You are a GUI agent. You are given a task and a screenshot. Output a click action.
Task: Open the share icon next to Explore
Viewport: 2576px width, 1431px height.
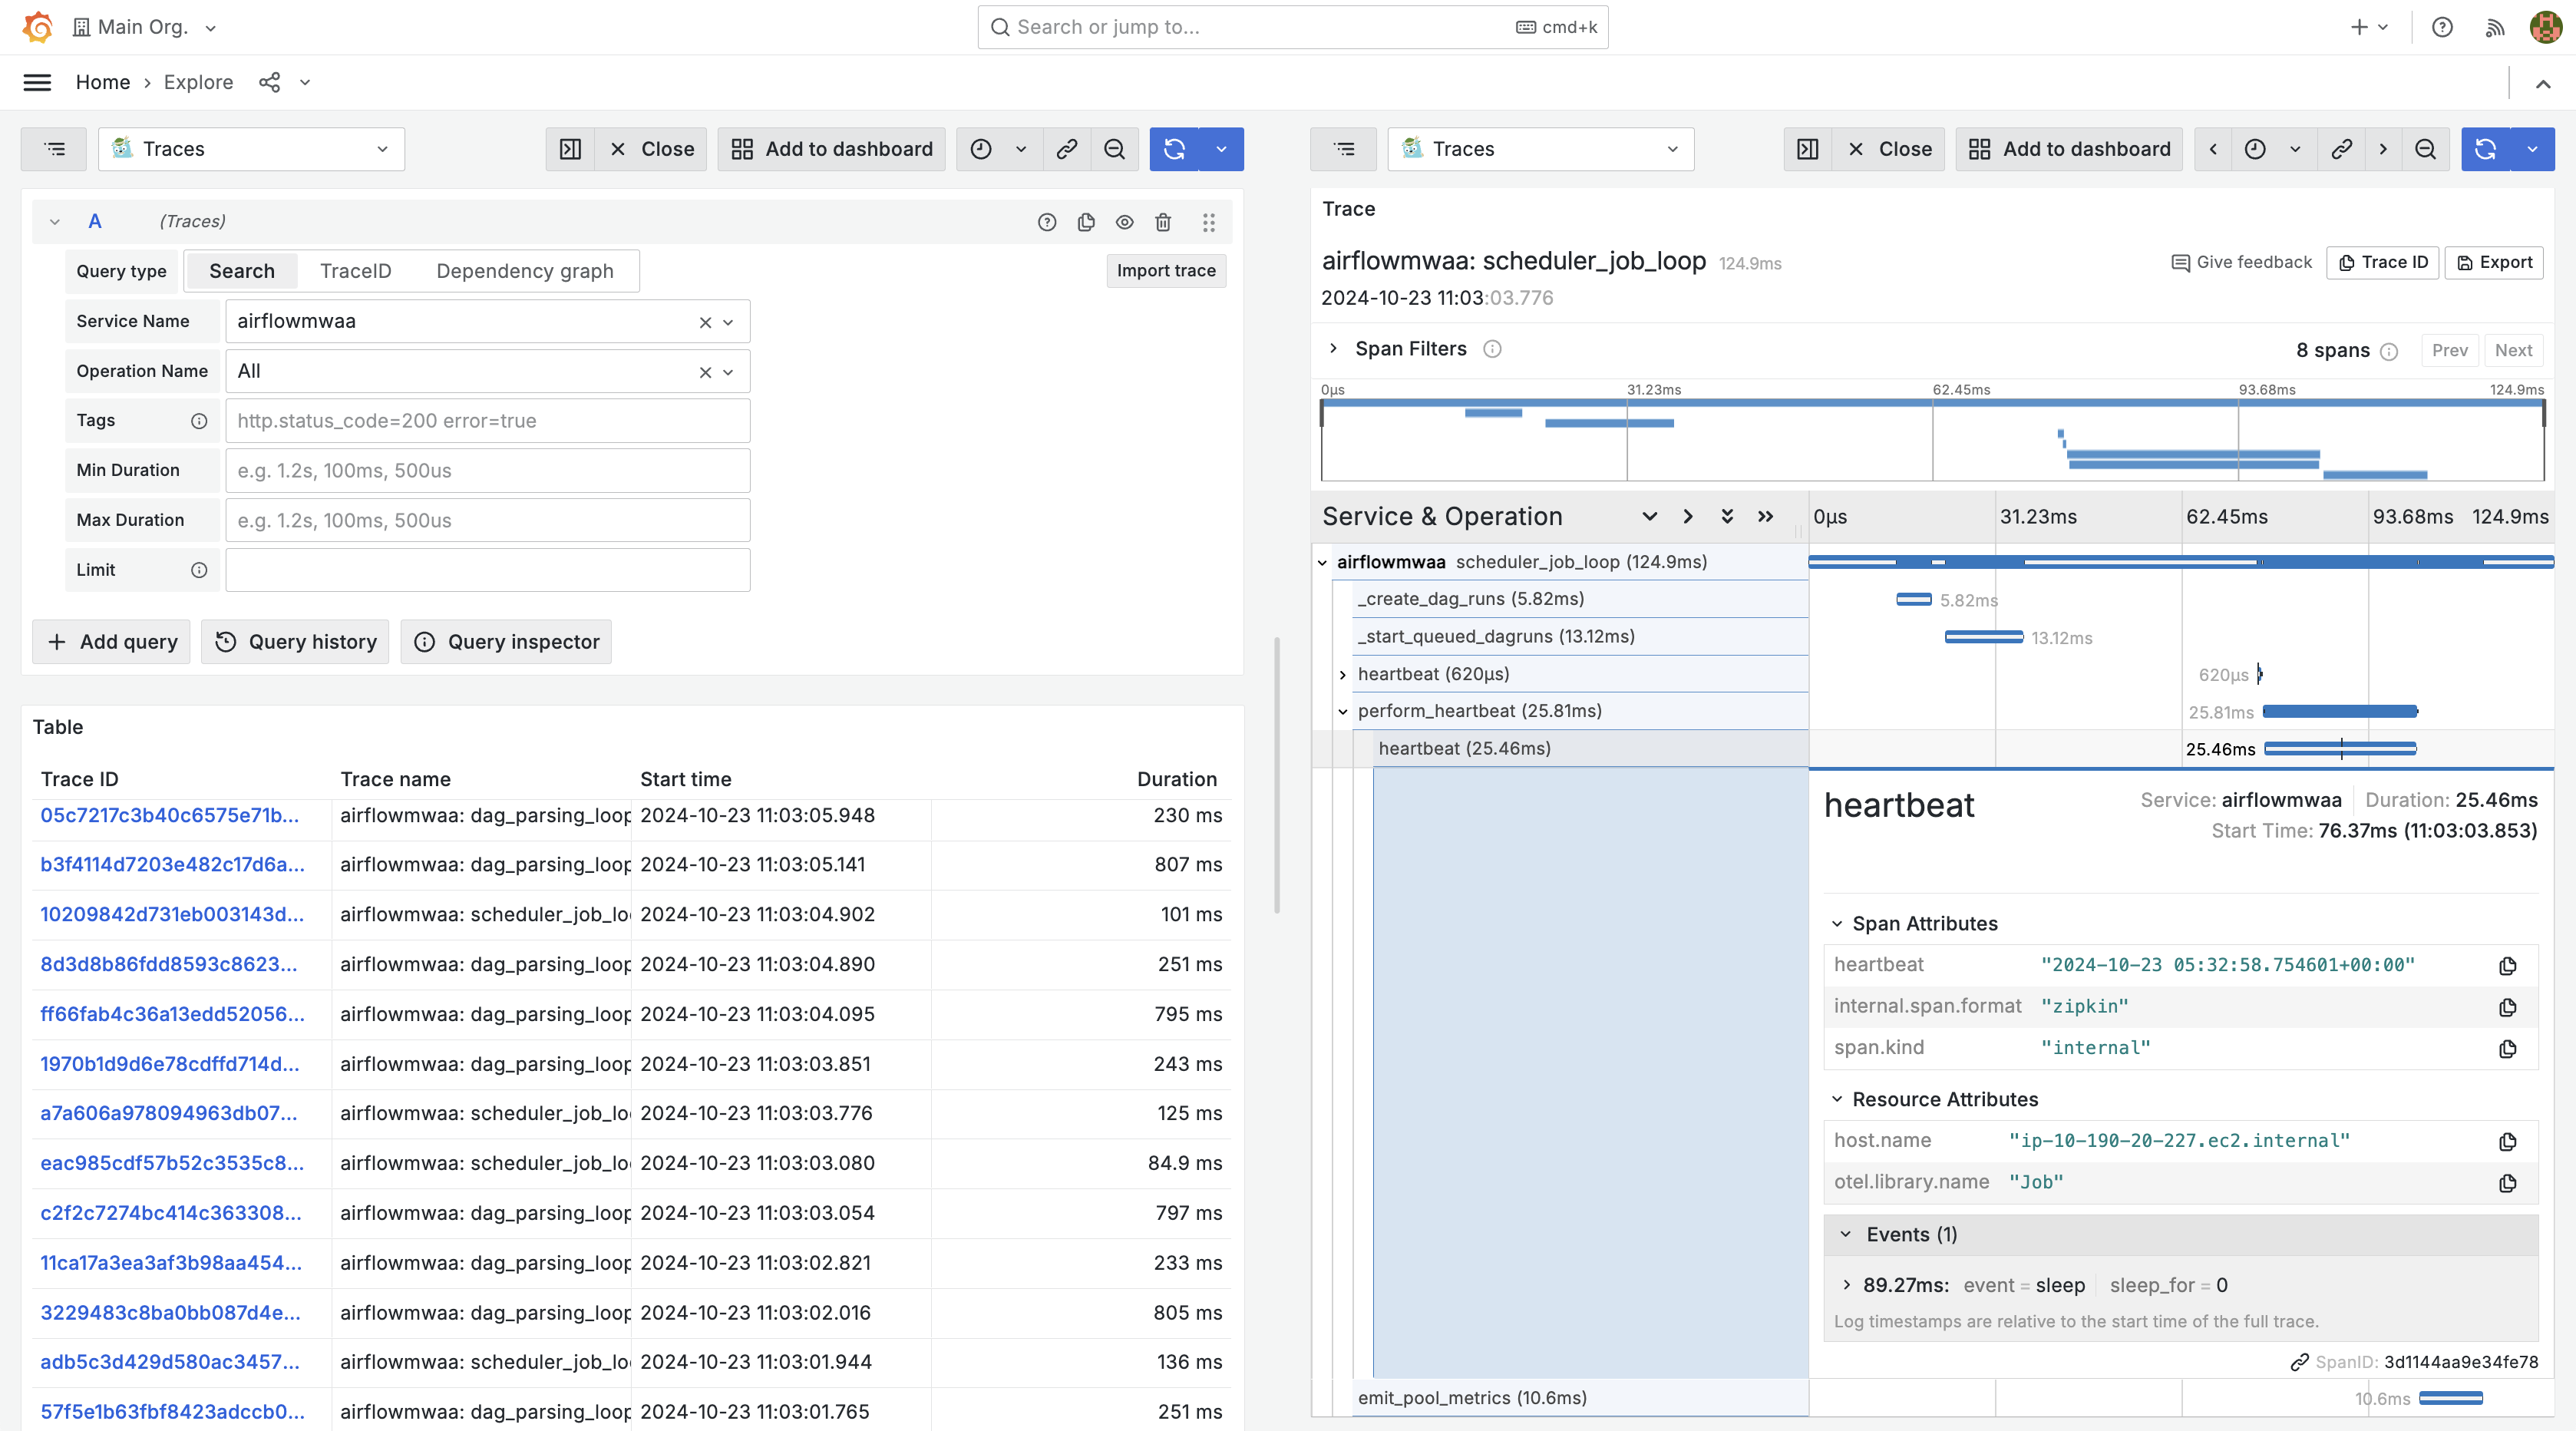click(269, 82)
